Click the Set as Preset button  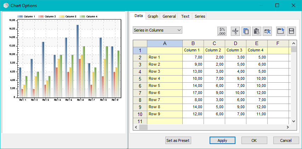(178, 140)
